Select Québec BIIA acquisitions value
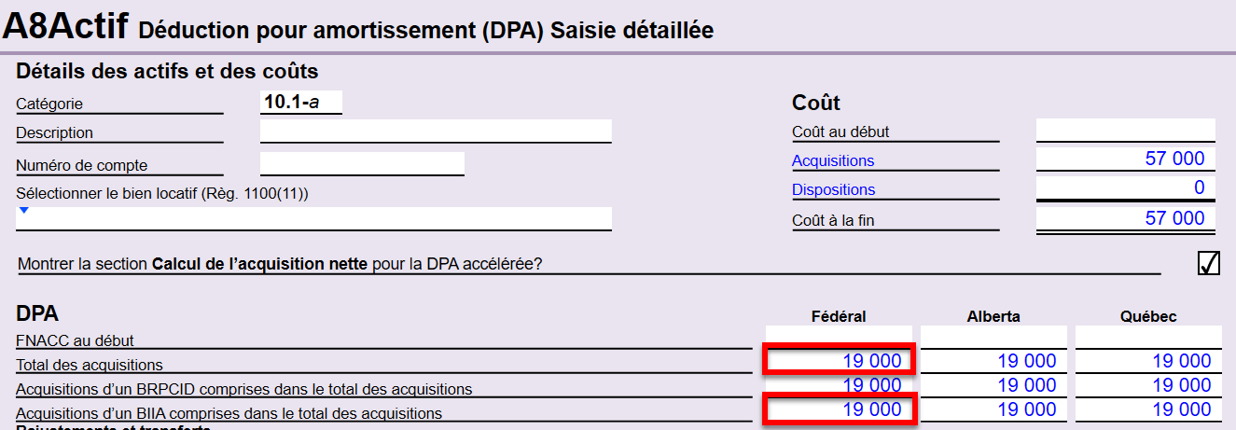 1149,409
